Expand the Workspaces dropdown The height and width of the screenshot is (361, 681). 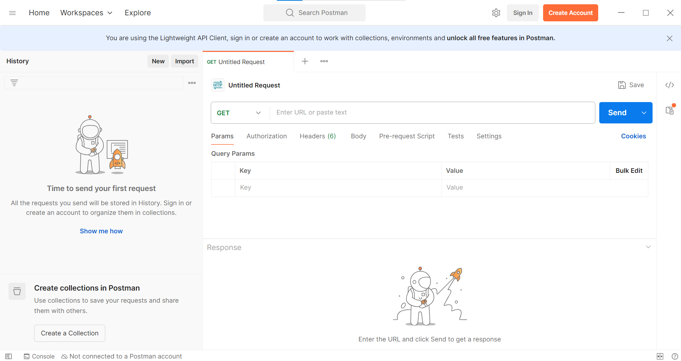click(86, 13)
